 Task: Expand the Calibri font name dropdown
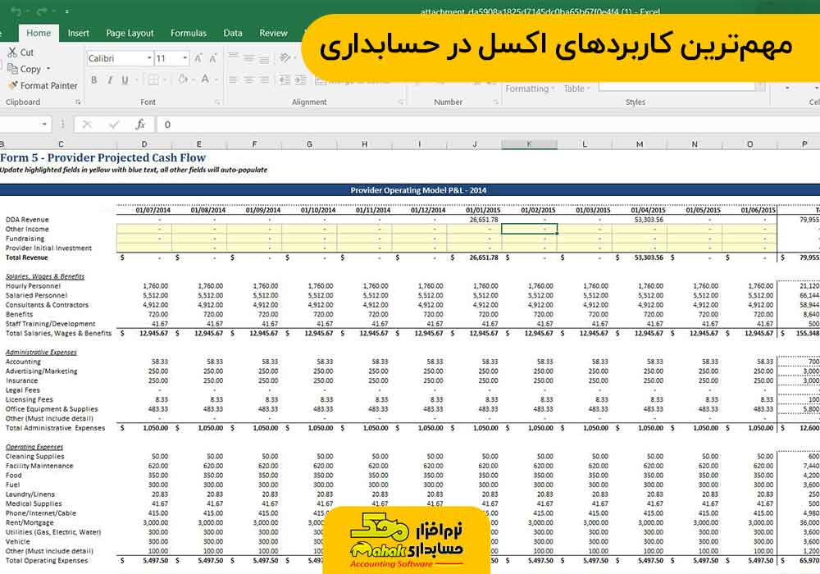tap(149, 58)
